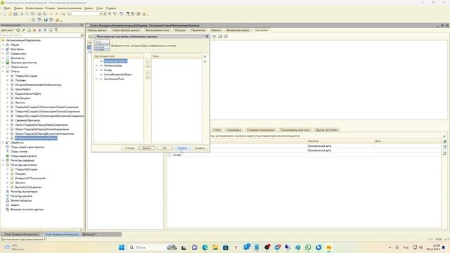Open Windows Start menu

122,247
